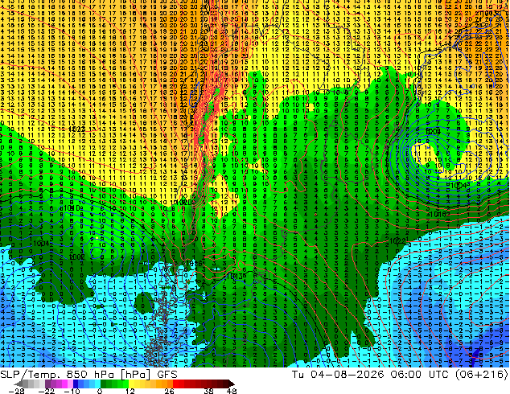Click the 1010 isobar label

pos(72,208)
